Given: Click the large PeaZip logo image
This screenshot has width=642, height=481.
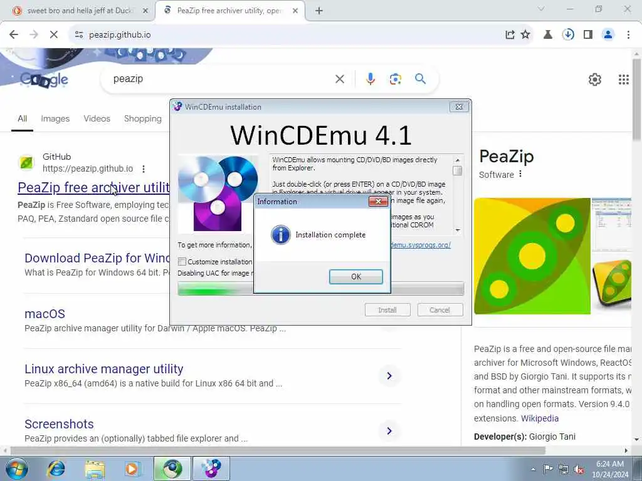Looking at the screenshot, I should tap(532, 256).
